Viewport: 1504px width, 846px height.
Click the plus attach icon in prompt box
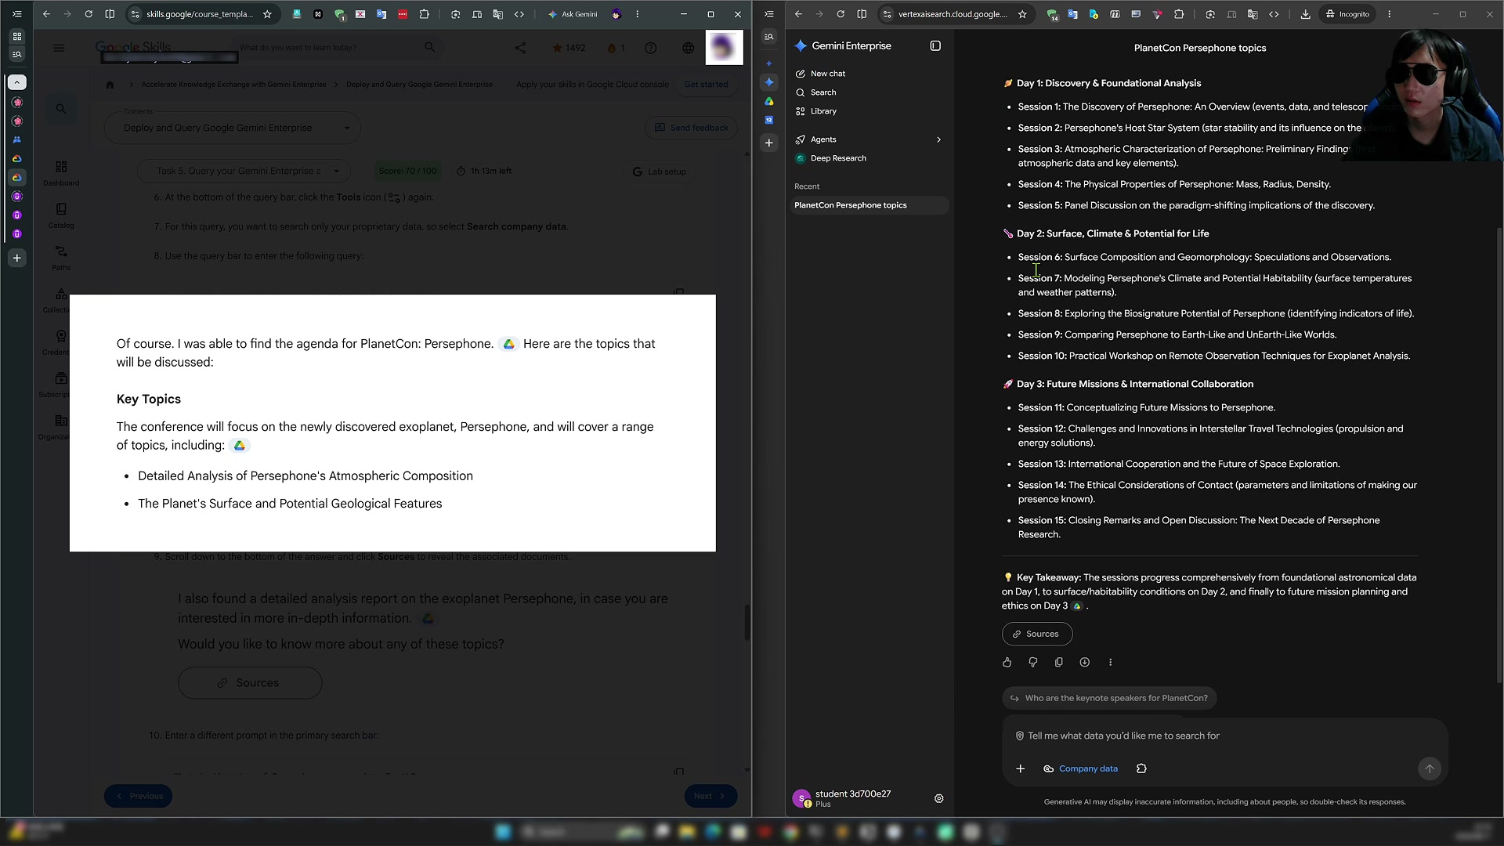(x=1020, y=769)
